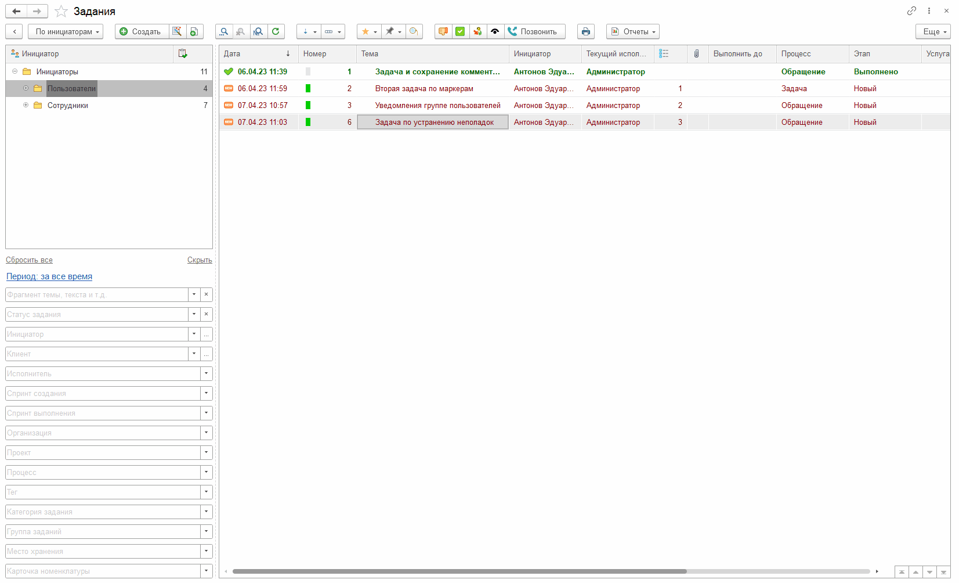Click the Период: за все время link
This screenshot has height=583, width=959.
[x=49, y=276]
